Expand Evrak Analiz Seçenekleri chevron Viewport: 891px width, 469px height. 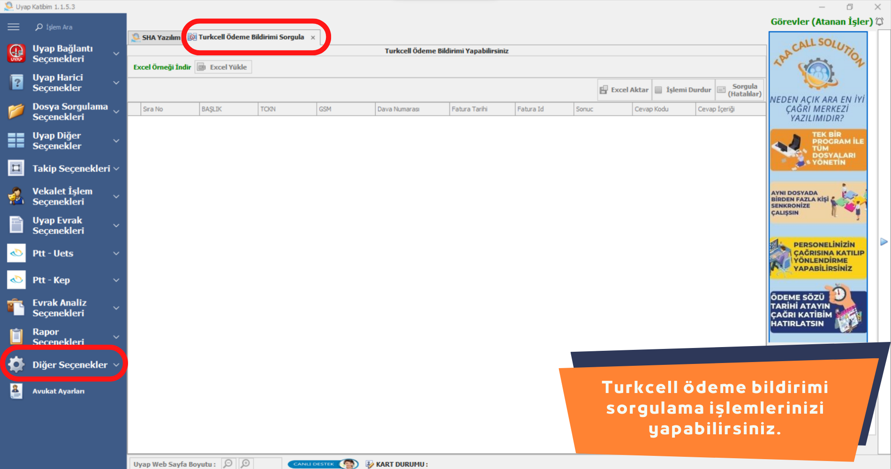pos(116,308)
